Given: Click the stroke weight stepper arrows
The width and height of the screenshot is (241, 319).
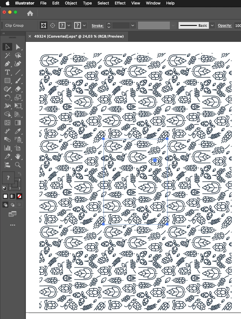Looking at the screenshot, I should coord(109,25).
